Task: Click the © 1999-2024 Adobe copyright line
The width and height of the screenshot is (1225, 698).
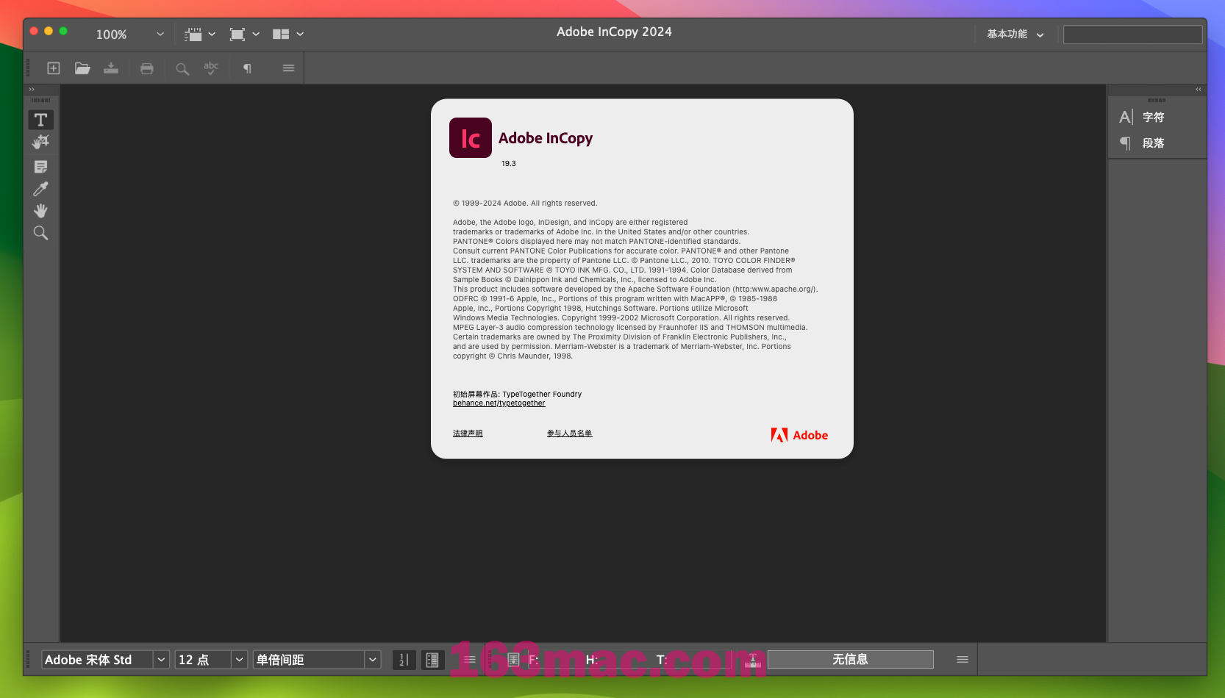Action: click(x=525, y=204)
